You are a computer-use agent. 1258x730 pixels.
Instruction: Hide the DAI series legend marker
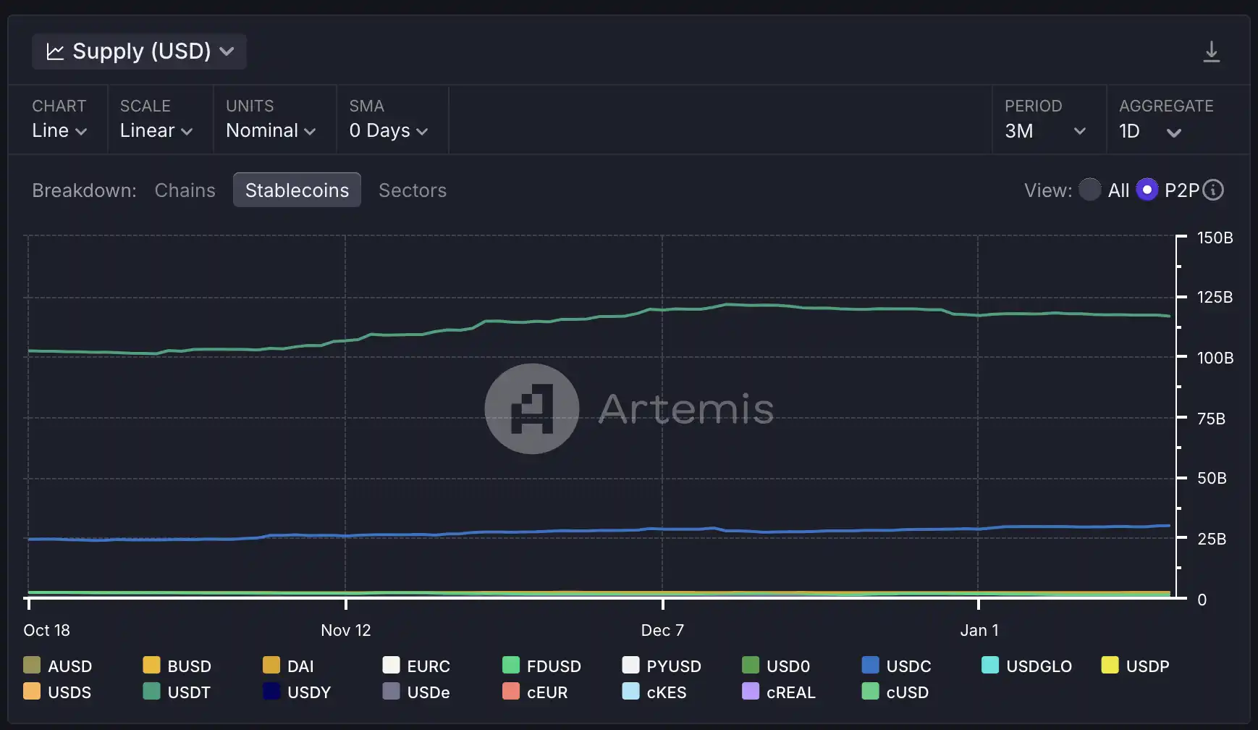pyautogui.click(x=271, y=666)
